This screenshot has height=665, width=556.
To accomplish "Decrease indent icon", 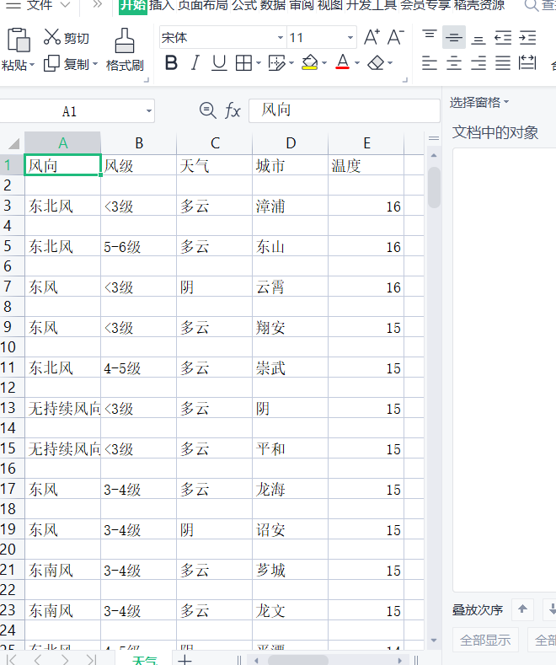I will (x=503, y=38).
